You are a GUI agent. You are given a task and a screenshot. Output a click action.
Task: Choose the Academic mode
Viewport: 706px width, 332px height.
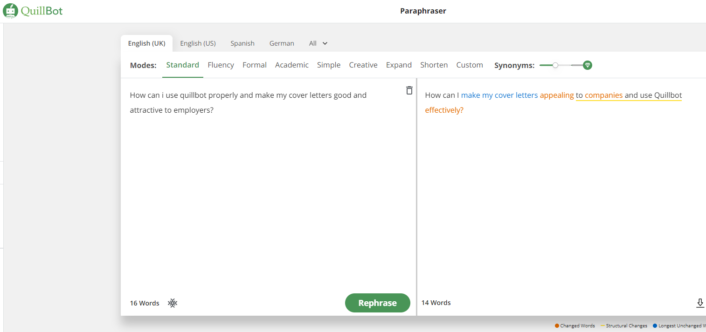click(x=292, y=65)
